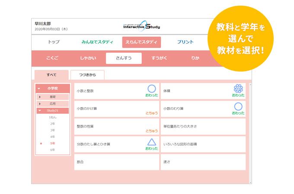
Task: Open the みんなでスタディ menu
Action: tap(97, 42)
